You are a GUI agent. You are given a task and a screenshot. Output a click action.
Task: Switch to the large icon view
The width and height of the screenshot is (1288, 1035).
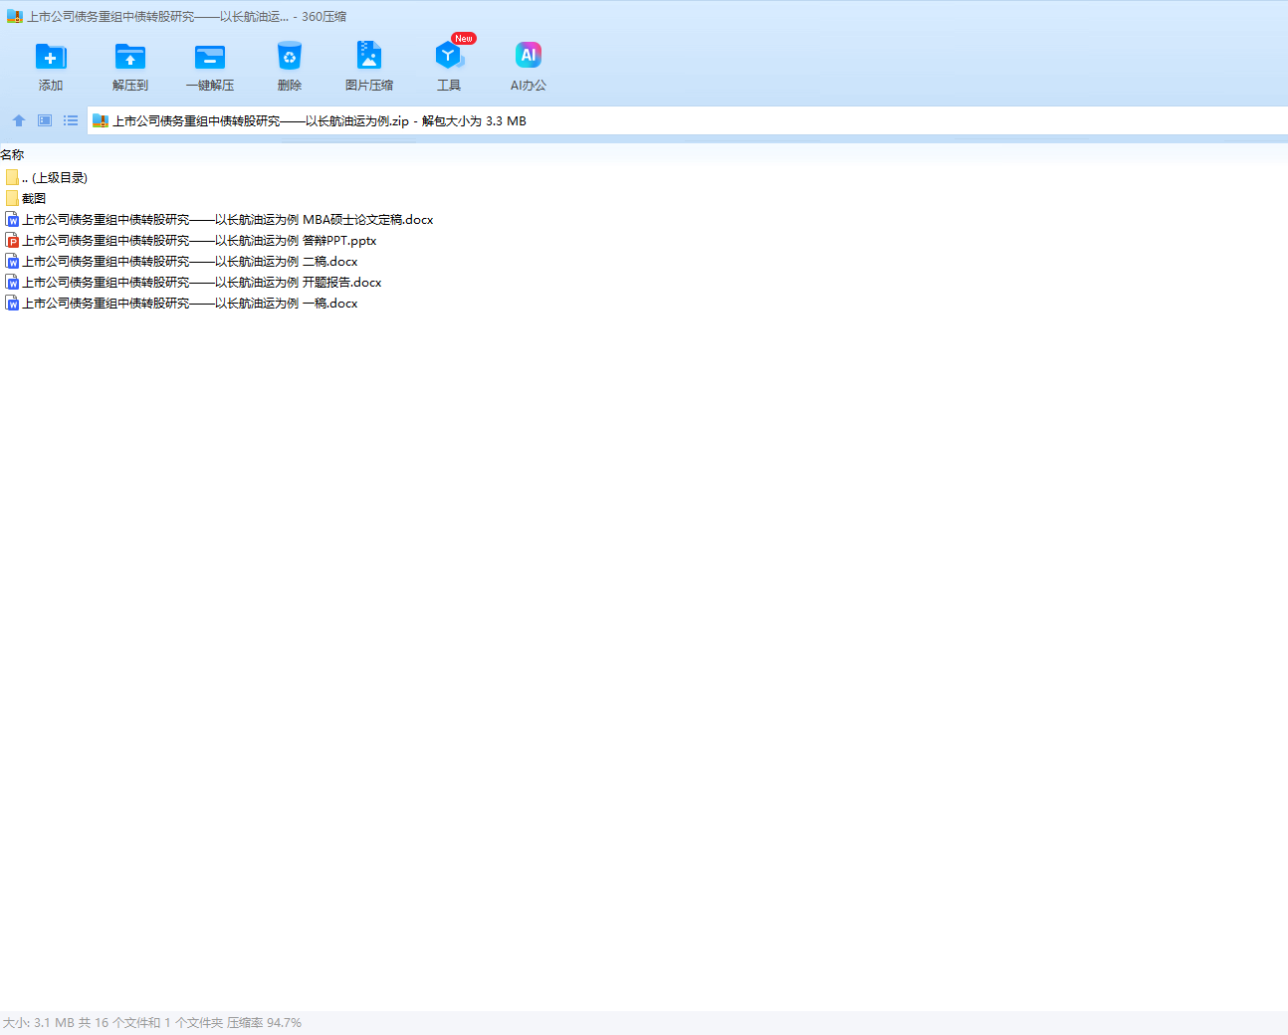(45, 120)
